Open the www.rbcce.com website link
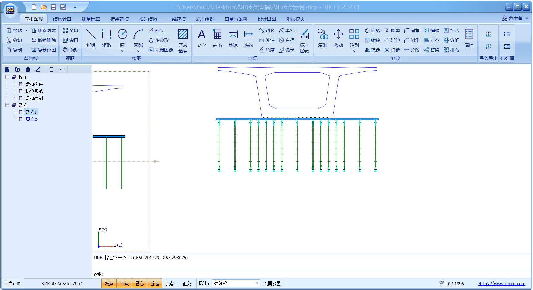 (x=501, y=284)
